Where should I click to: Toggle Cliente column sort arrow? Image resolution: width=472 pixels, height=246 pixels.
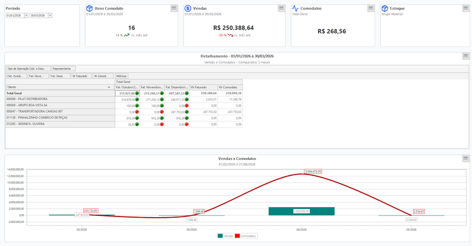(x=109, y=87)
